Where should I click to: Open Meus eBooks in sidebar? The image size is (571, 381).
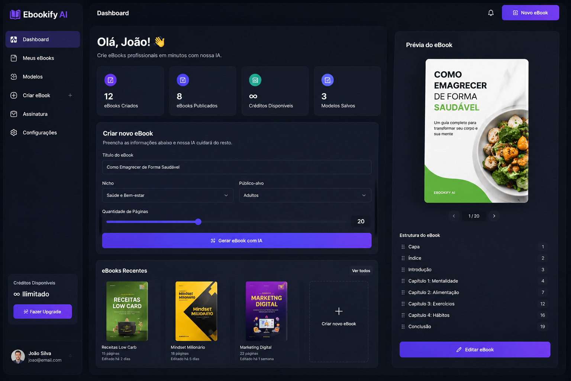pyautogui.click(x=43, y=58)
